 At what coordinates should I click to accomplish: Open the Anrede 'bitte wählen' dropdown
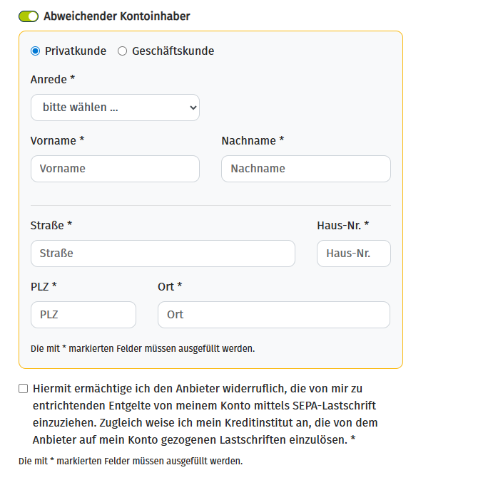pyautogui.click(x=114, y=108)
